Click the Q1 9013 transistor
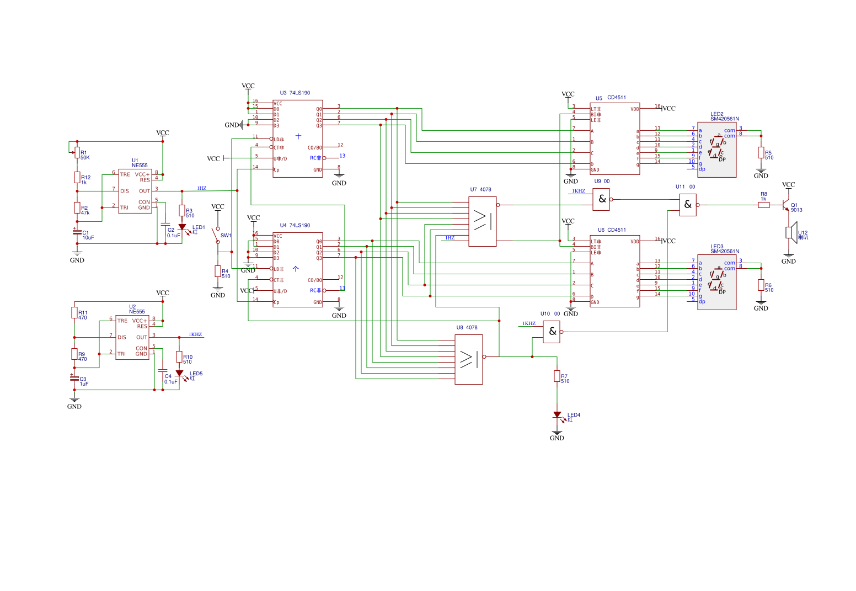The width and height of the screenshot is (856, 591). pyautogui.click(x=786, y=206)
